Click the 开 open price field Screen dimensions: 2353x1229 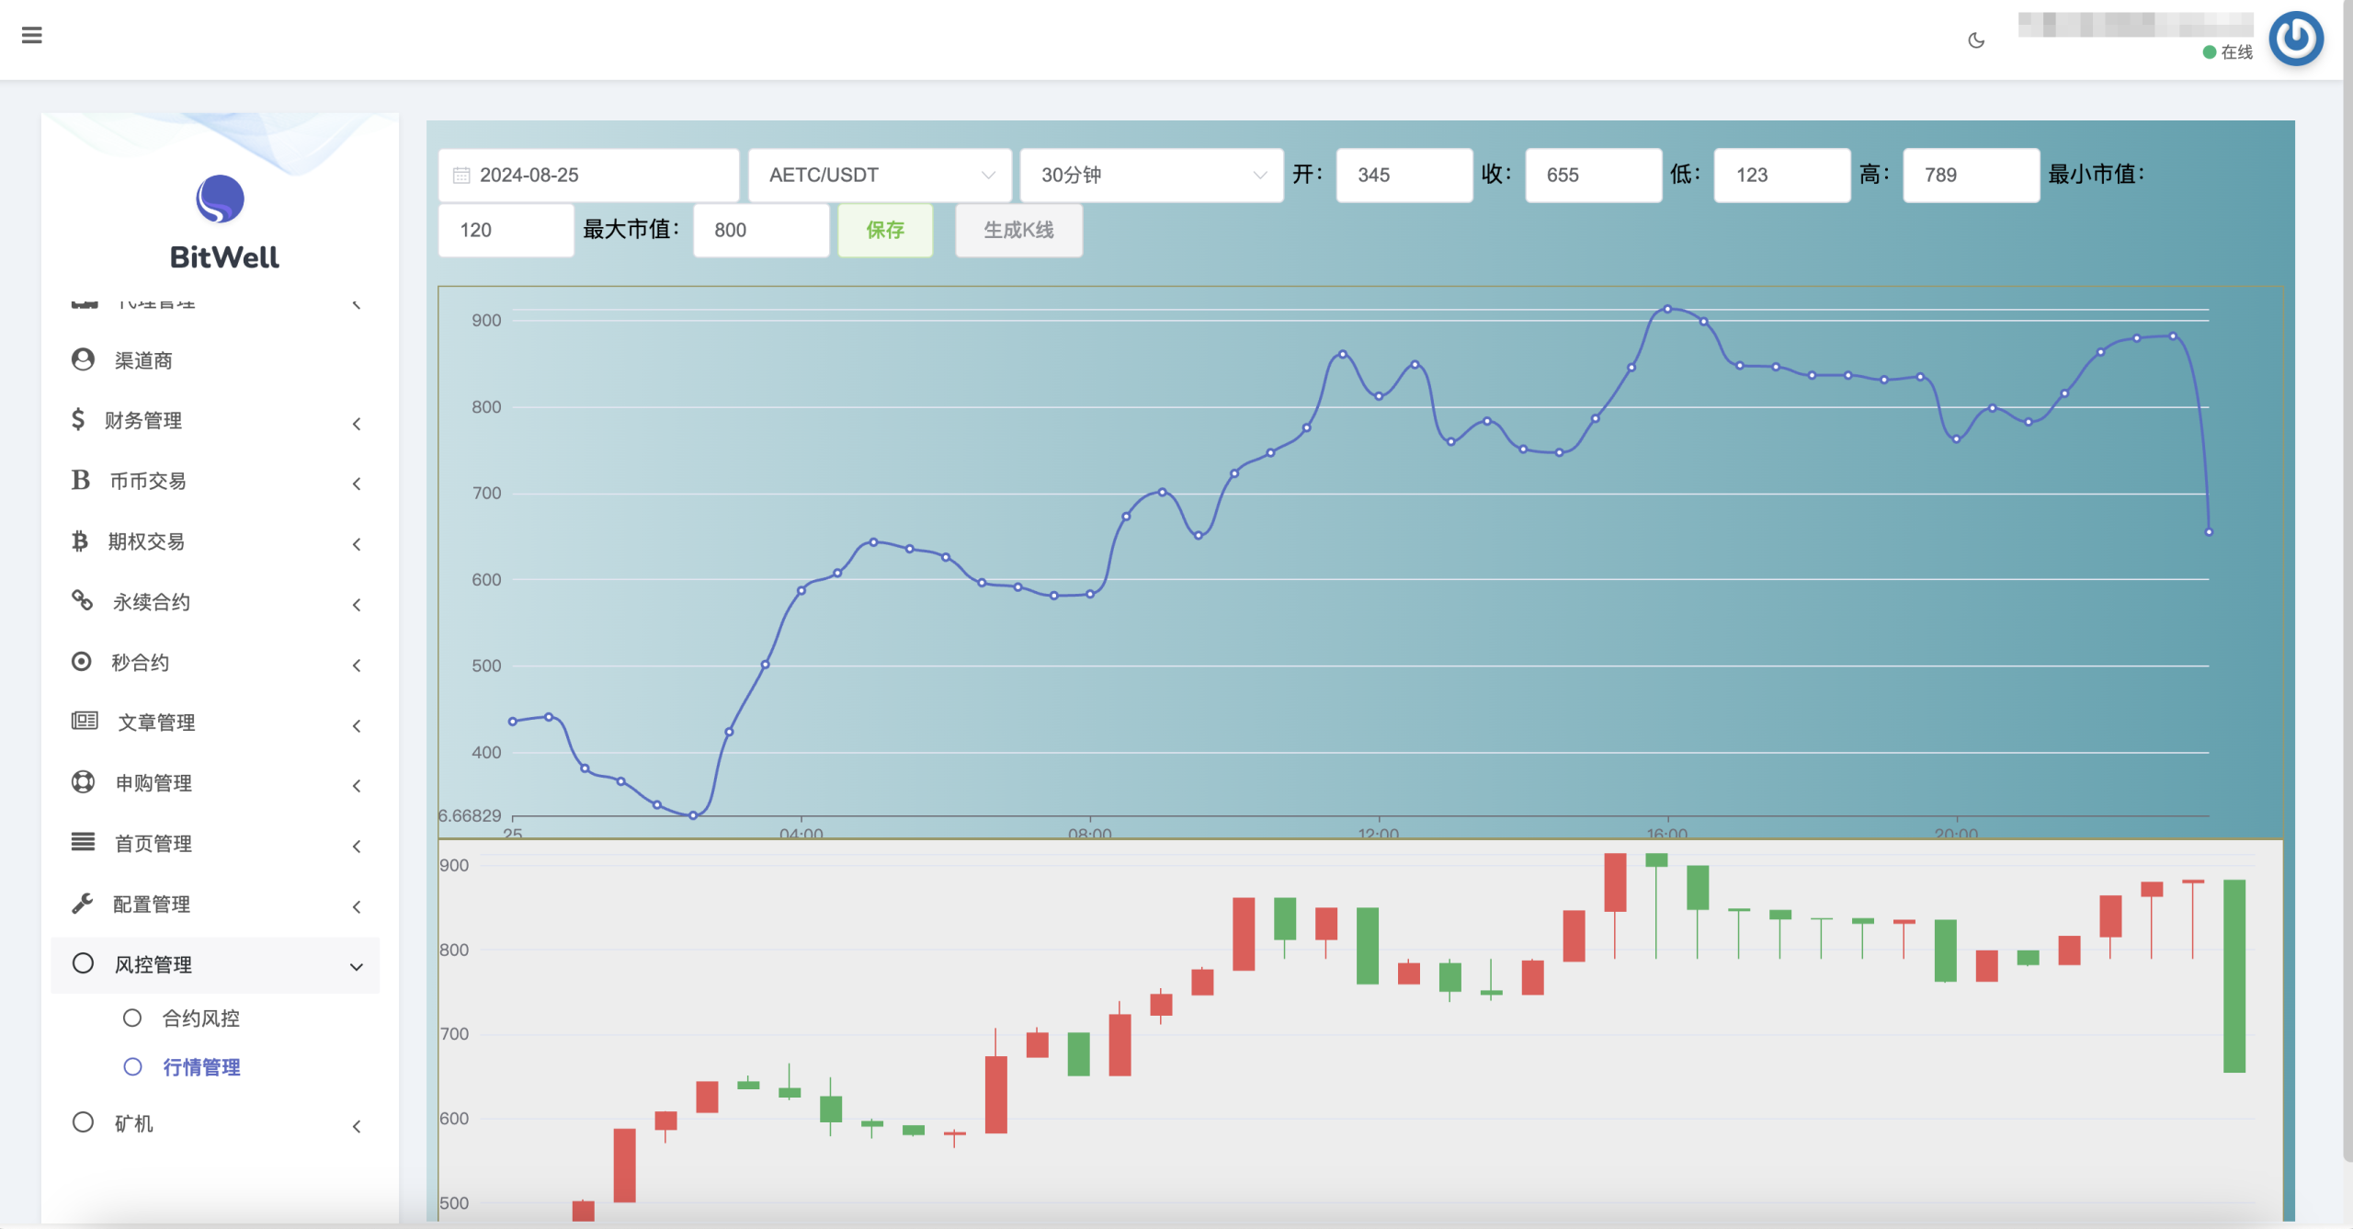pos(1404,176)
